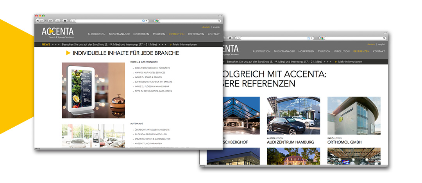This screenshot has height=183, width=422.
Task: Open address bar dropdown arrow in right window
Action: (312, 38)
